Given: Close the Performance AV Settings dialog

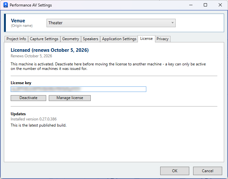Looking at the screenshot, I should pos(220,5).
